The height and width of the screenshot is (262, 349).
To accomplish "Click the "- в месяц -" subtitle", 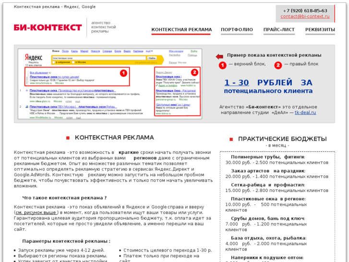I will point(277,145).
